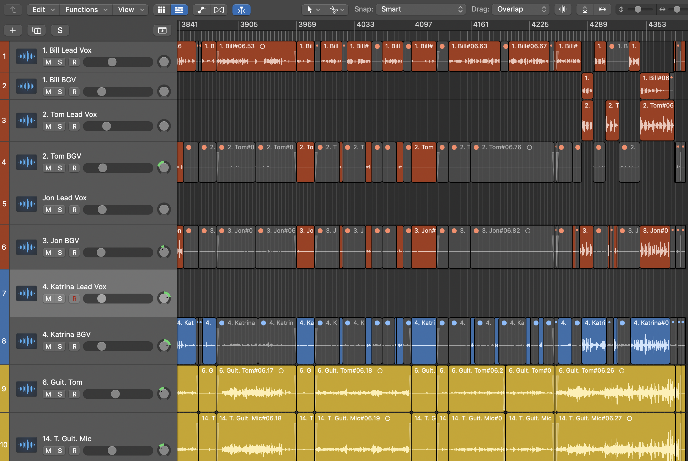Click the Flex crossover icon
Screen dimensions: 688x461
click(x=218, y=10)
